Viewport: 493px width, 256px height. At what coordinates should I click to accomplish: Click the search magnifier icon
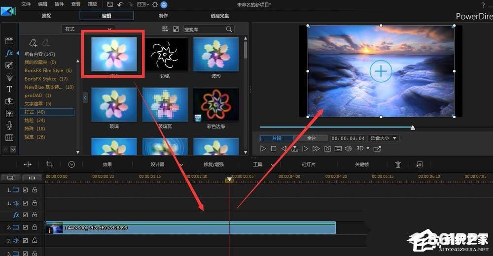[x=229, y=29]
